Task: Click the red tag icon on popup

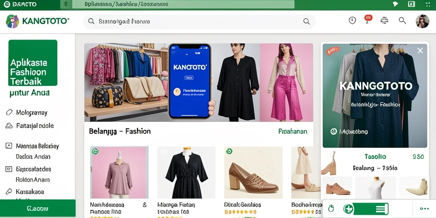Action: click(x=333, y=51)
